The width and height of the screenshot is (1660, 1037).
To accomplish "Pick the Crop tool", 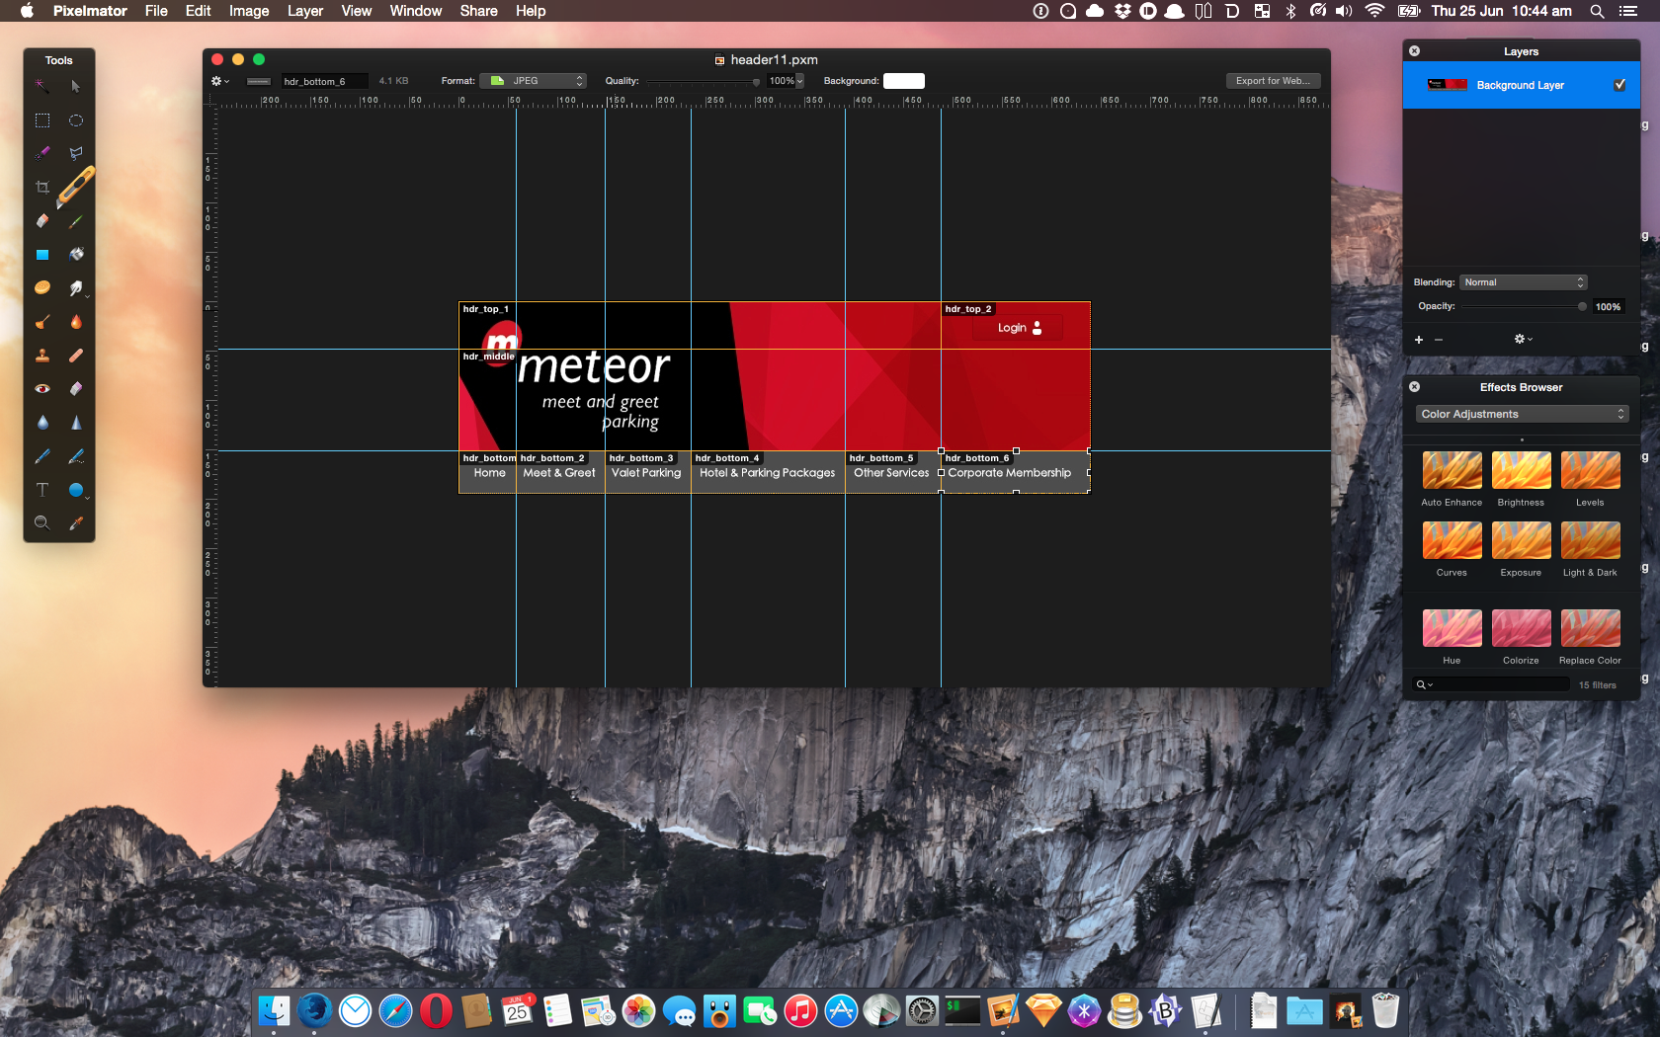I will (x=41, y=188).
